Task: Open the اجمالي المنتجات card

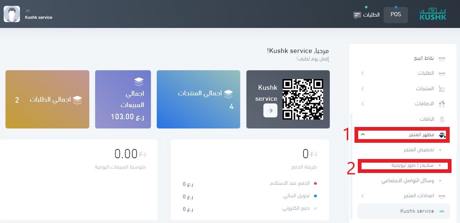Action: pyautogui.click(x=198, y=99)
